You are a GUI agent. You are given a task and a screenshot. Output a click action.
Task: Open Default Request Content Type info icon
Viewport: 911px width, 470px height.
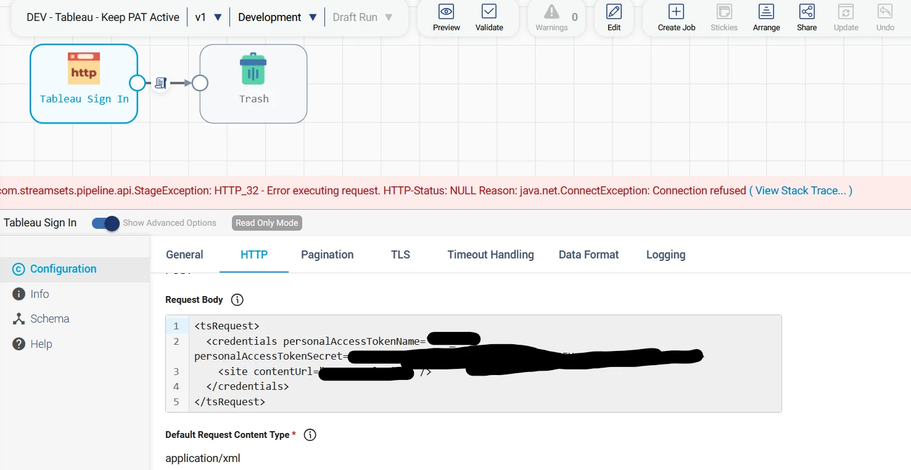click(310, 435)
